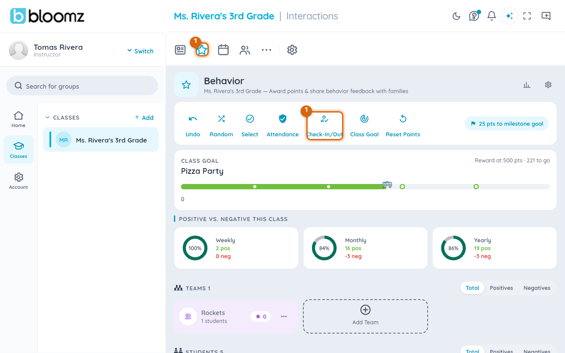
Task: Open notifications bell
Action: pos(492,16)
